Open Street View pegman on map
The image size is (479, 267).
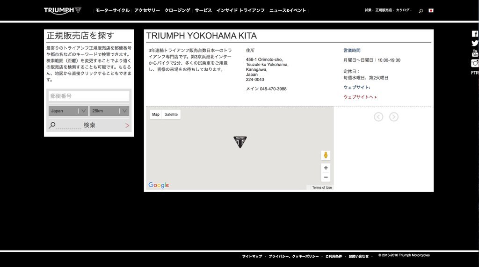[x=326, y=155]
